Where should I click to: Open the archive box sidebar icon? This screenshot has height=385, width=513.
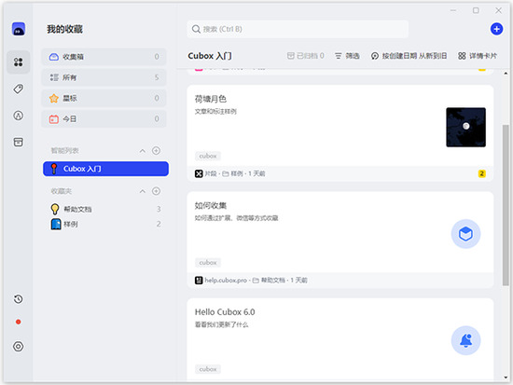pyautogui.click(x=19, y=142)
